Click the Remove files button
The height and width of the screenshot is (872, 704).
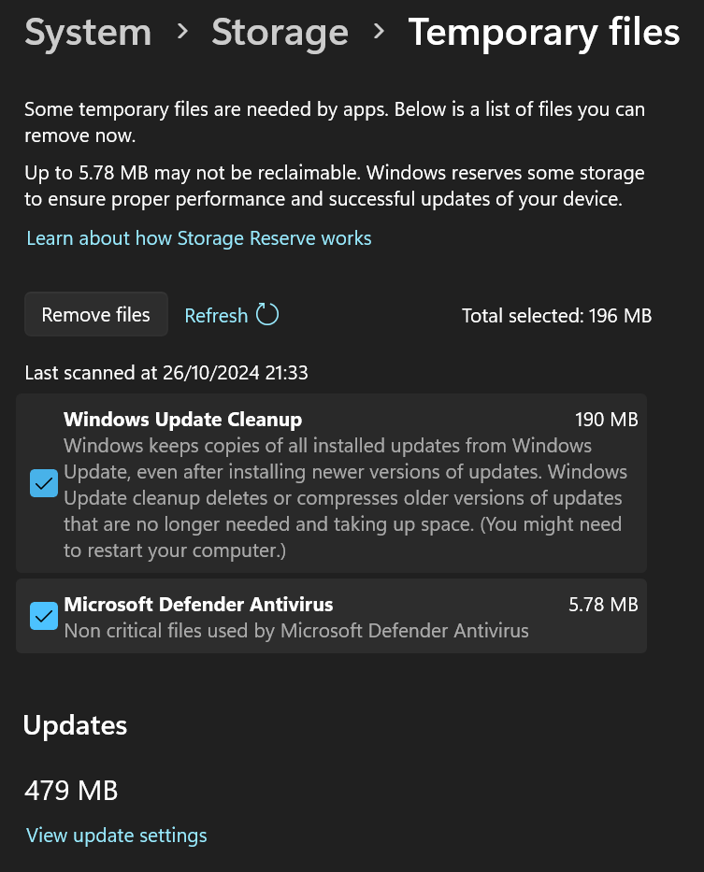(x=95, y=314)
